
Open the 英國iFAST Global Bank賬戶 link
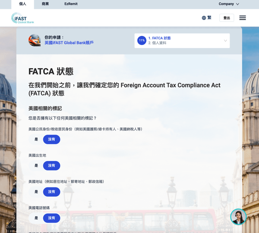(69, 43)
